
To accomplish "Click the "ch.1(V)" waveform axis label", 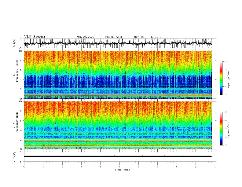I will coord(15,43).
